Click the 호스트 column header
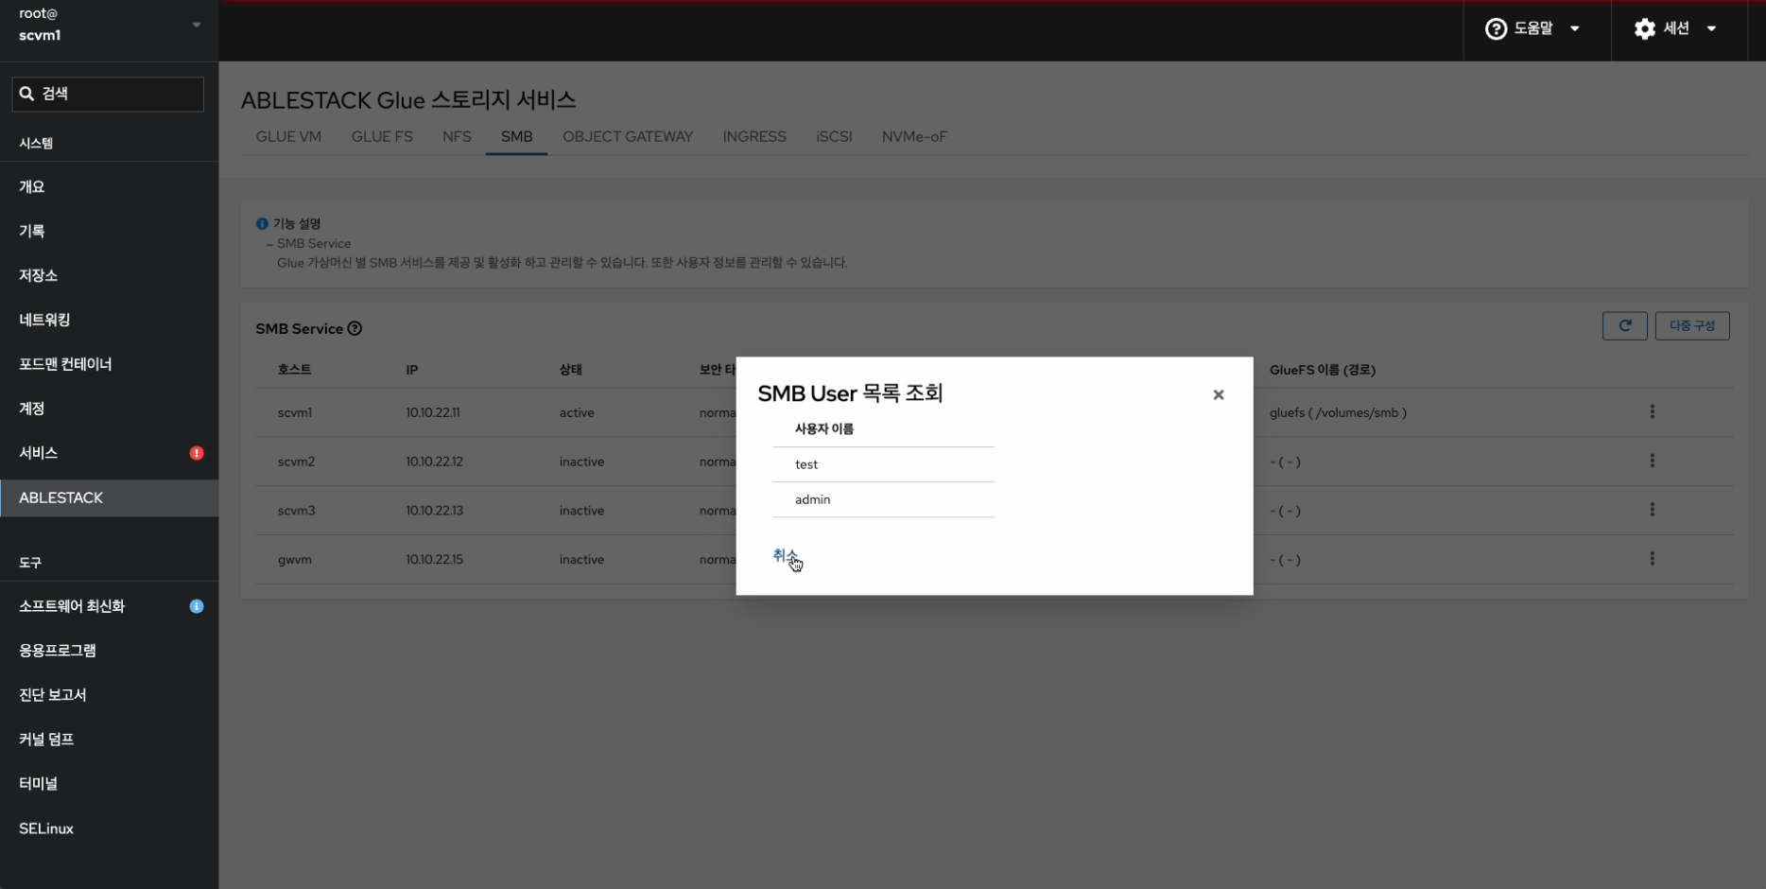The width and height of the screenshot is (1766, 889). coord(294,370)
